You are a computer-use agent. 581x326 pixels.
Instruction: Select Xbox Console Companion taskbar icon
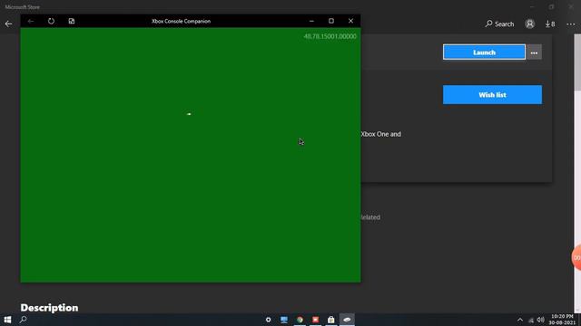pos(347,320)
